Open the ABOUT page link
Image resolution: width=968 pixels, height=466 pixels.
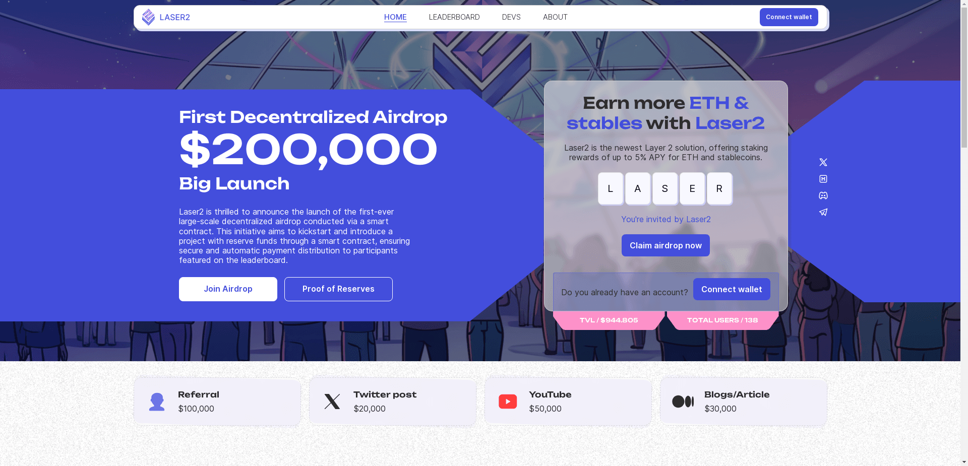pos(555,17)
